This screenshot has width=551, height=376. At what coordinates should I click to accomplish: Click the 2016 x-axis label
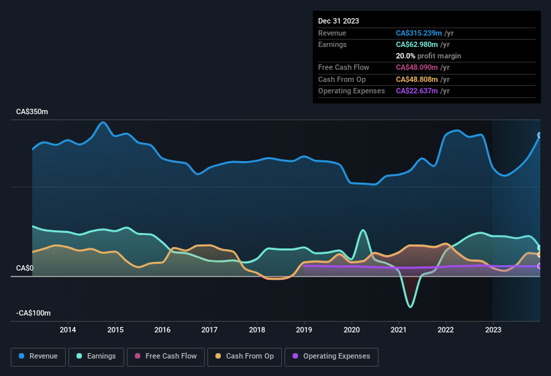click(162, 330)
